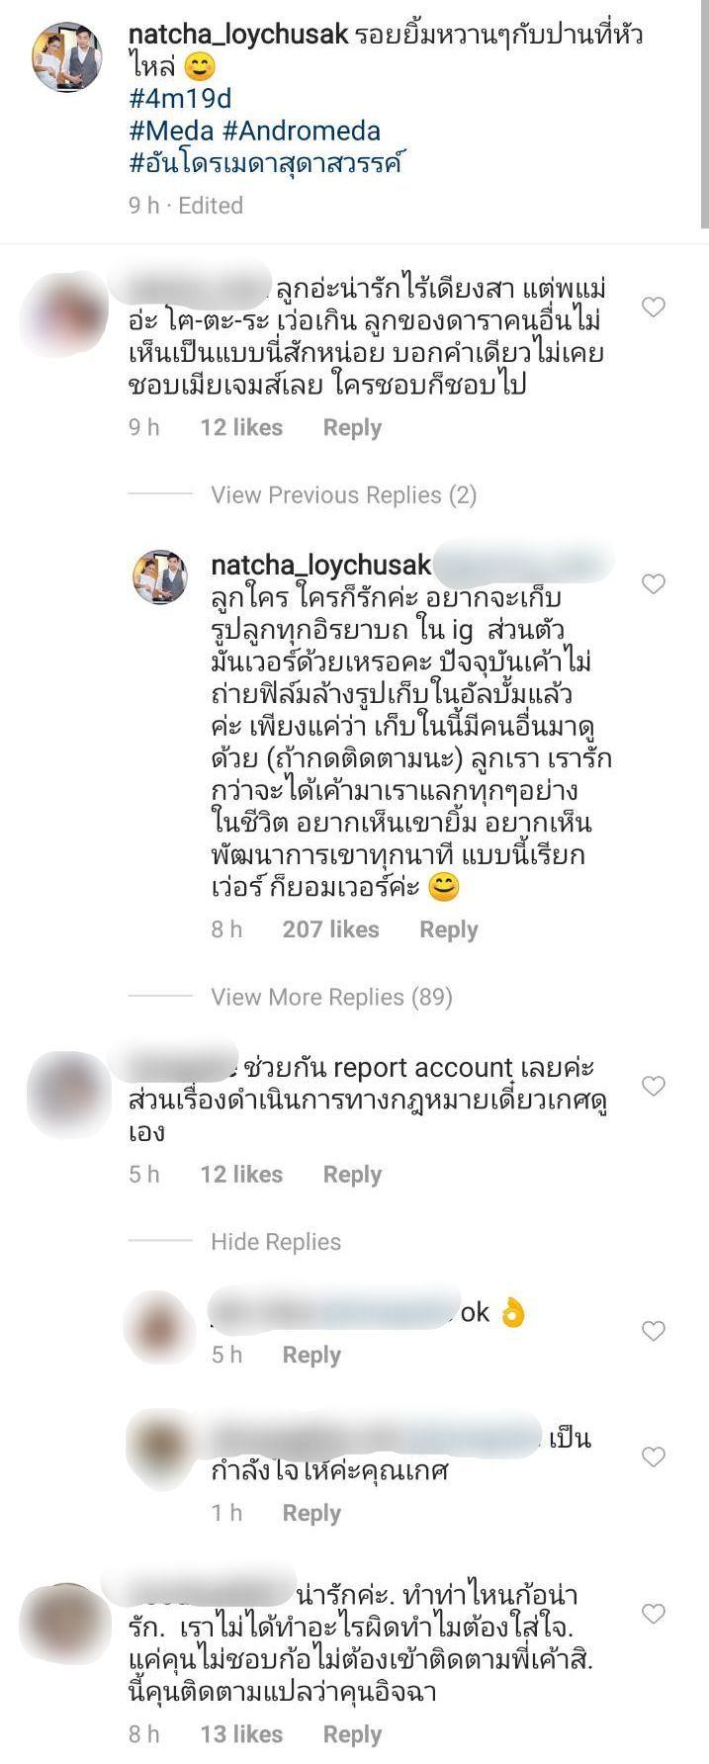The image size is (709, 1764).
Task: Open natcha_loychusak profile picture at top
Action: pyautogui.click(x=67, y=58)
